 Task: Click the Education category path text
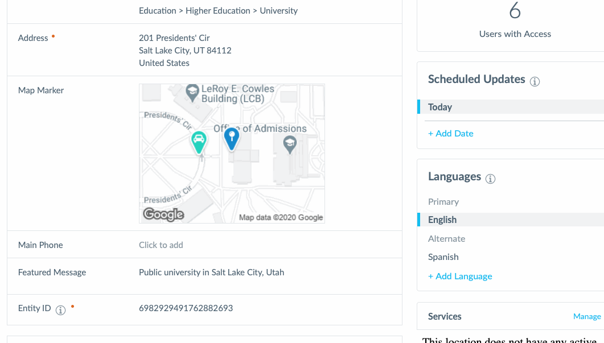pyautogui.click(x=218, y=11)
